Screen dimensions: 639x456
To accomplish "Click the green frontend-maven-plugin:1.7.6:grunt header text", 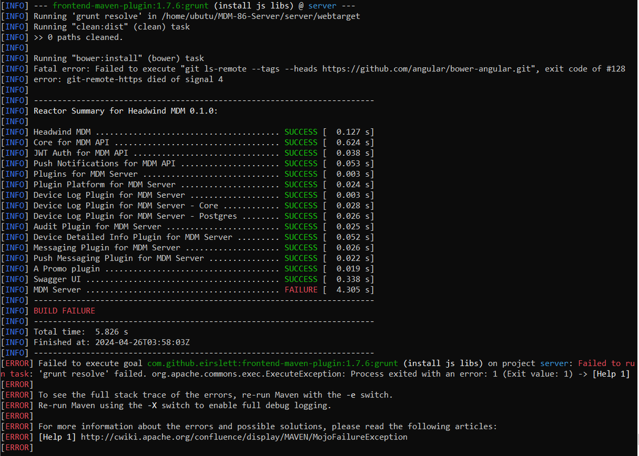I will 131,6.
